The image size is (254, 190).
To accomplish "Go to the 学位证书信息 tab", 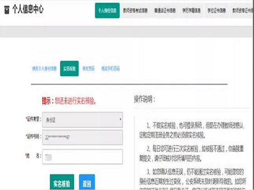I will click(217, 10).
